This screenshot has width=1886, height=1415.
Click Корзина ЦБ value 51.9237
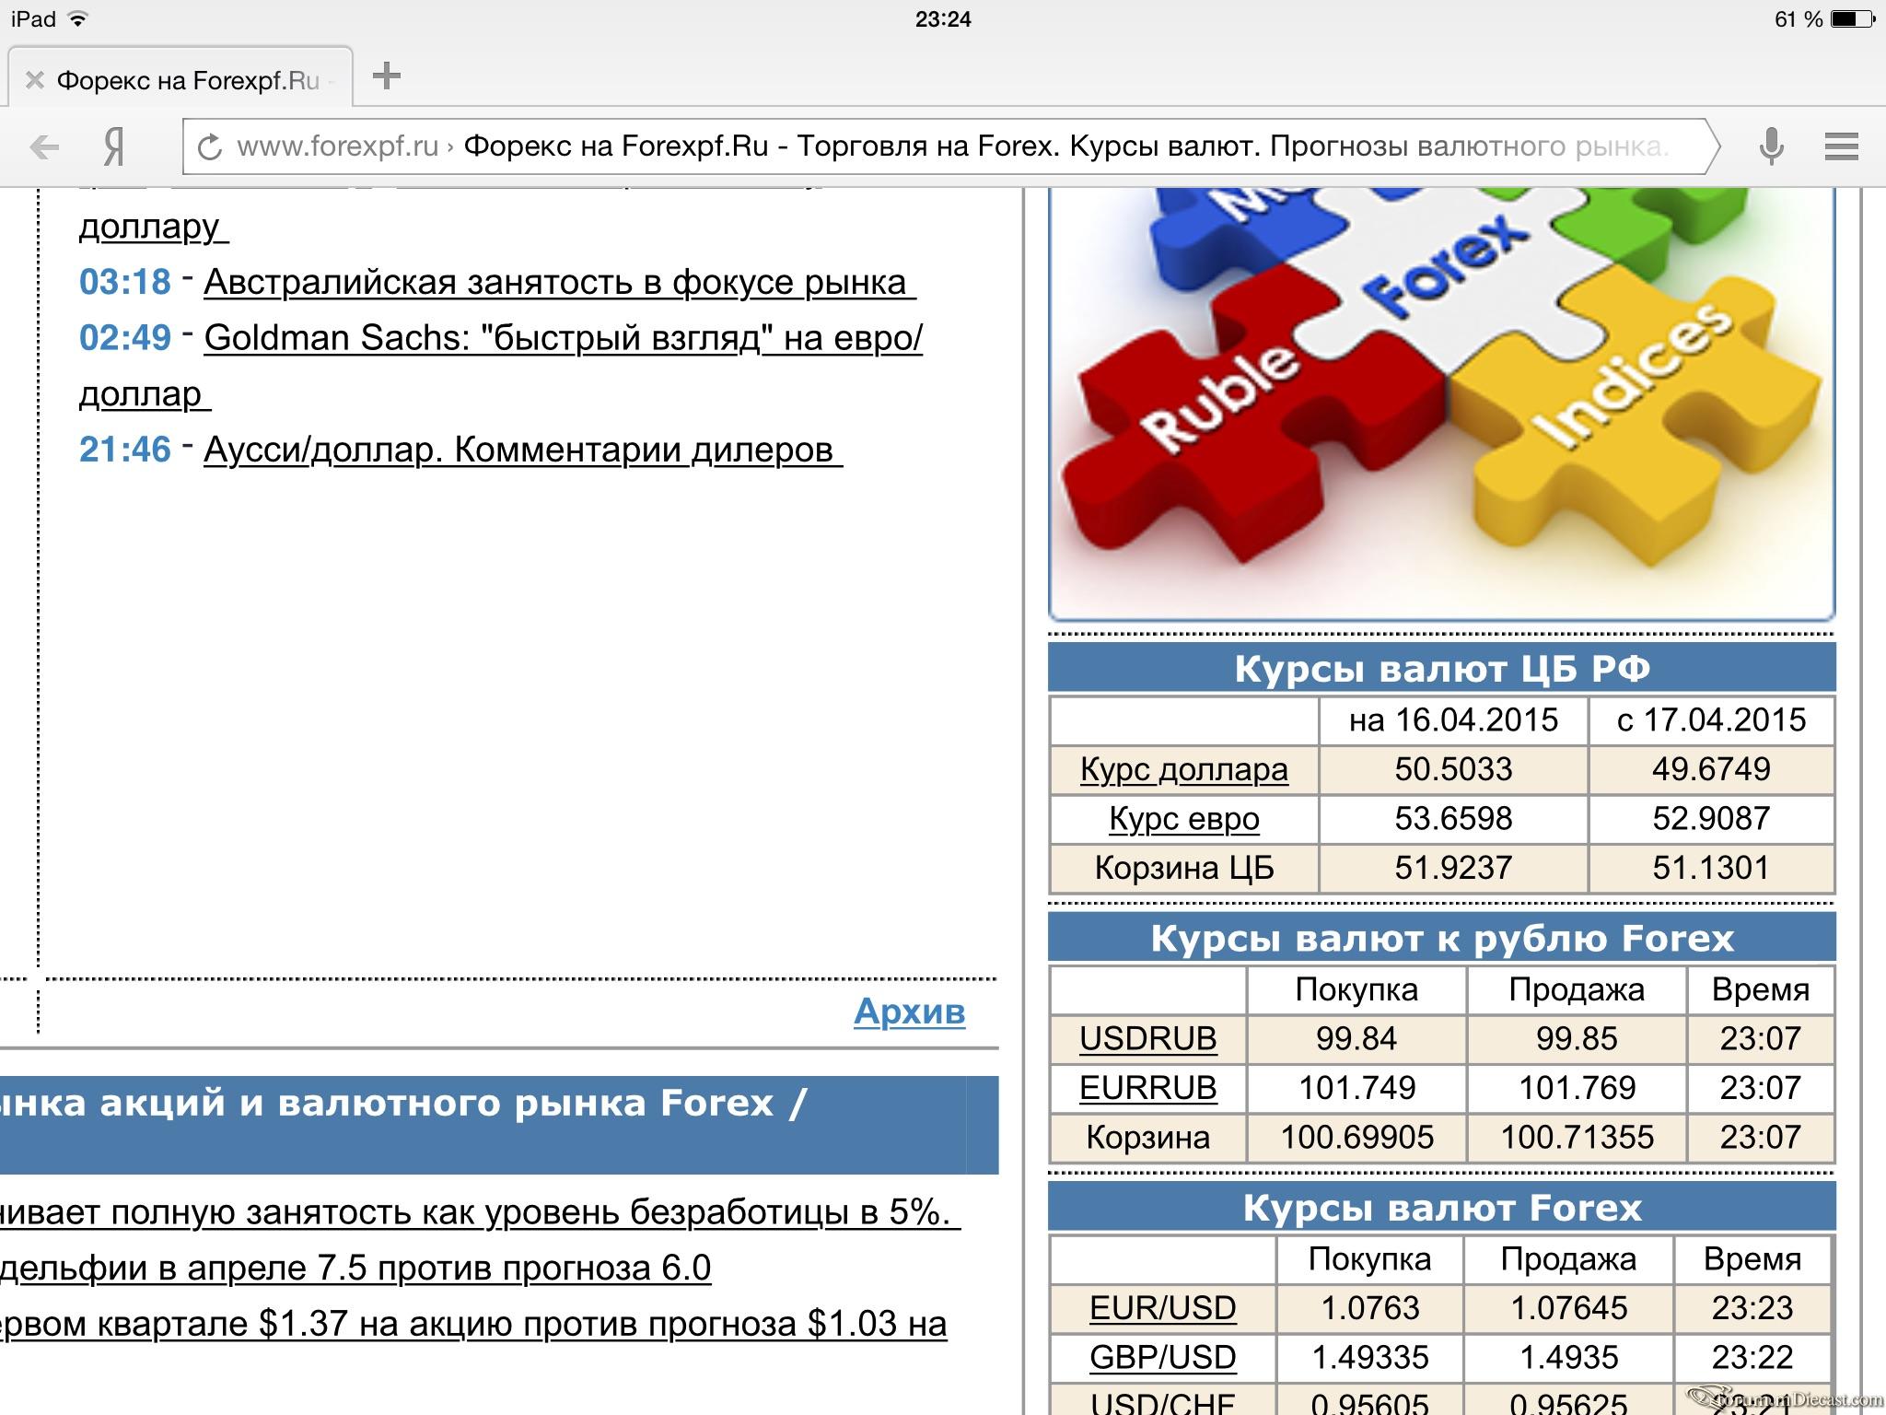coord(1453,868)
